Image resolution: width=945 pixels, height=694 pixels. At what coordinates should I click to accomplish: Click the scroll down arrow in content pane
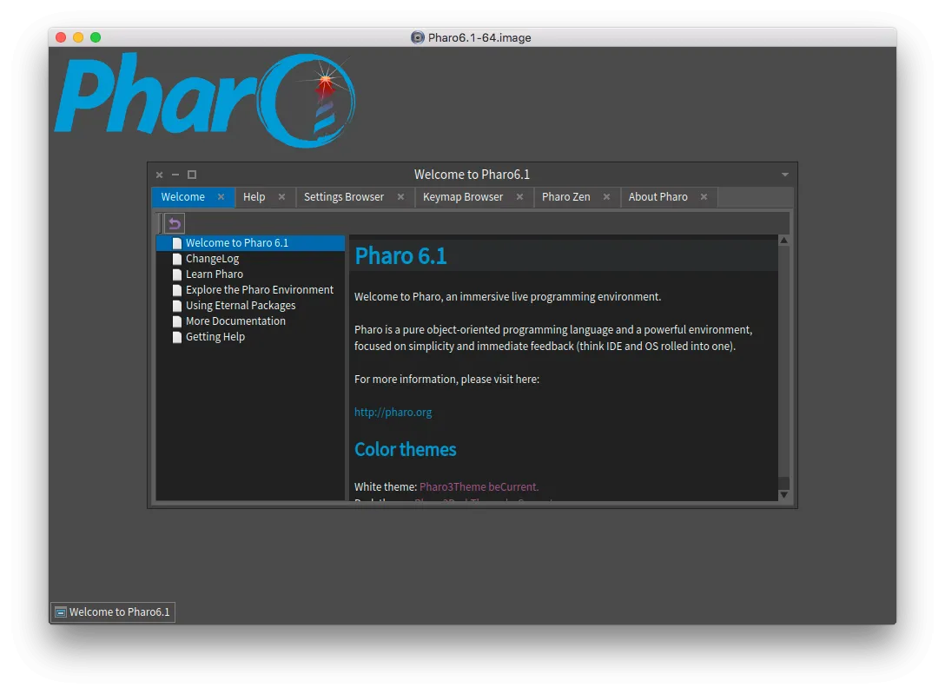coord(784,495)
